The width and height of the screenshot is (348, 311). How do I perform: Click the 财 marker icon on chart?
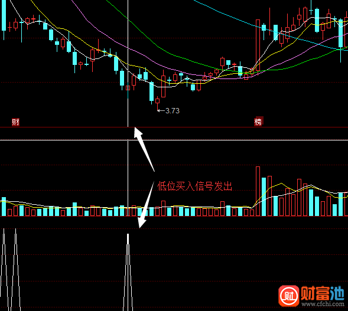point(15,122)
